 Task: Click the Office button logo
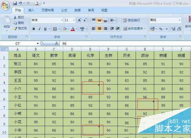coord(5,6)
